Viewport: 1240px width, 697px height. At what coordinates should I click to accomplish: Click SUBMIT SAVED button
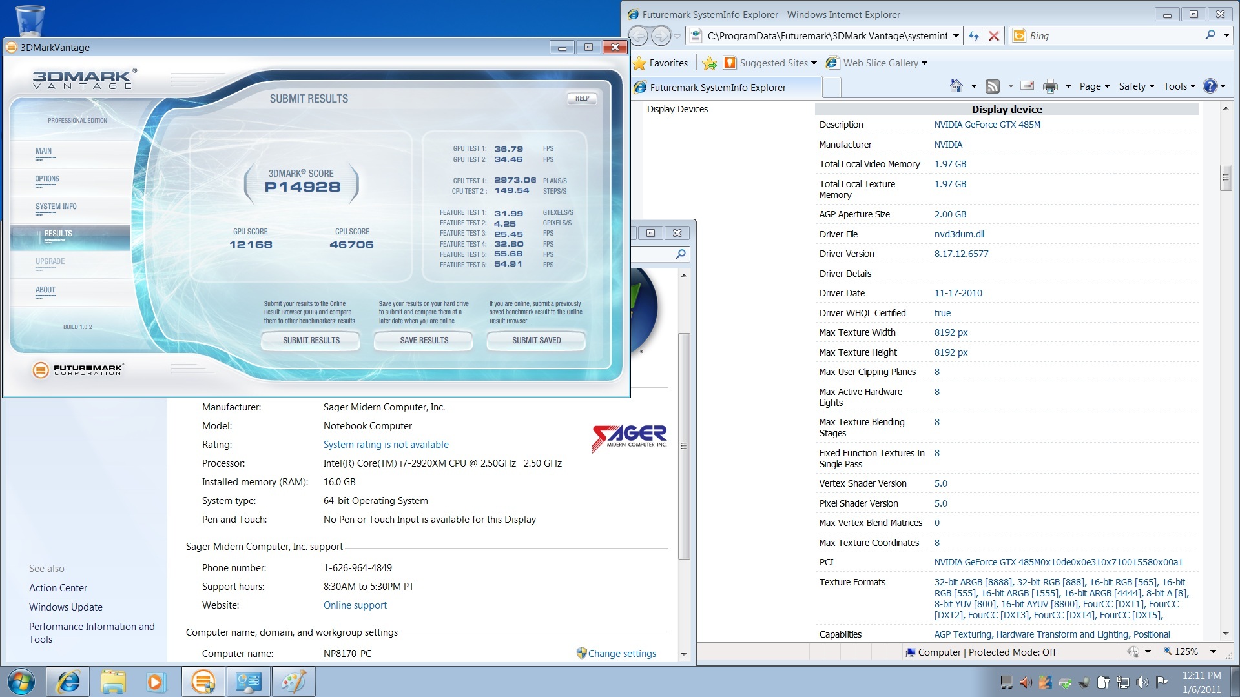(x=536, y=340)
